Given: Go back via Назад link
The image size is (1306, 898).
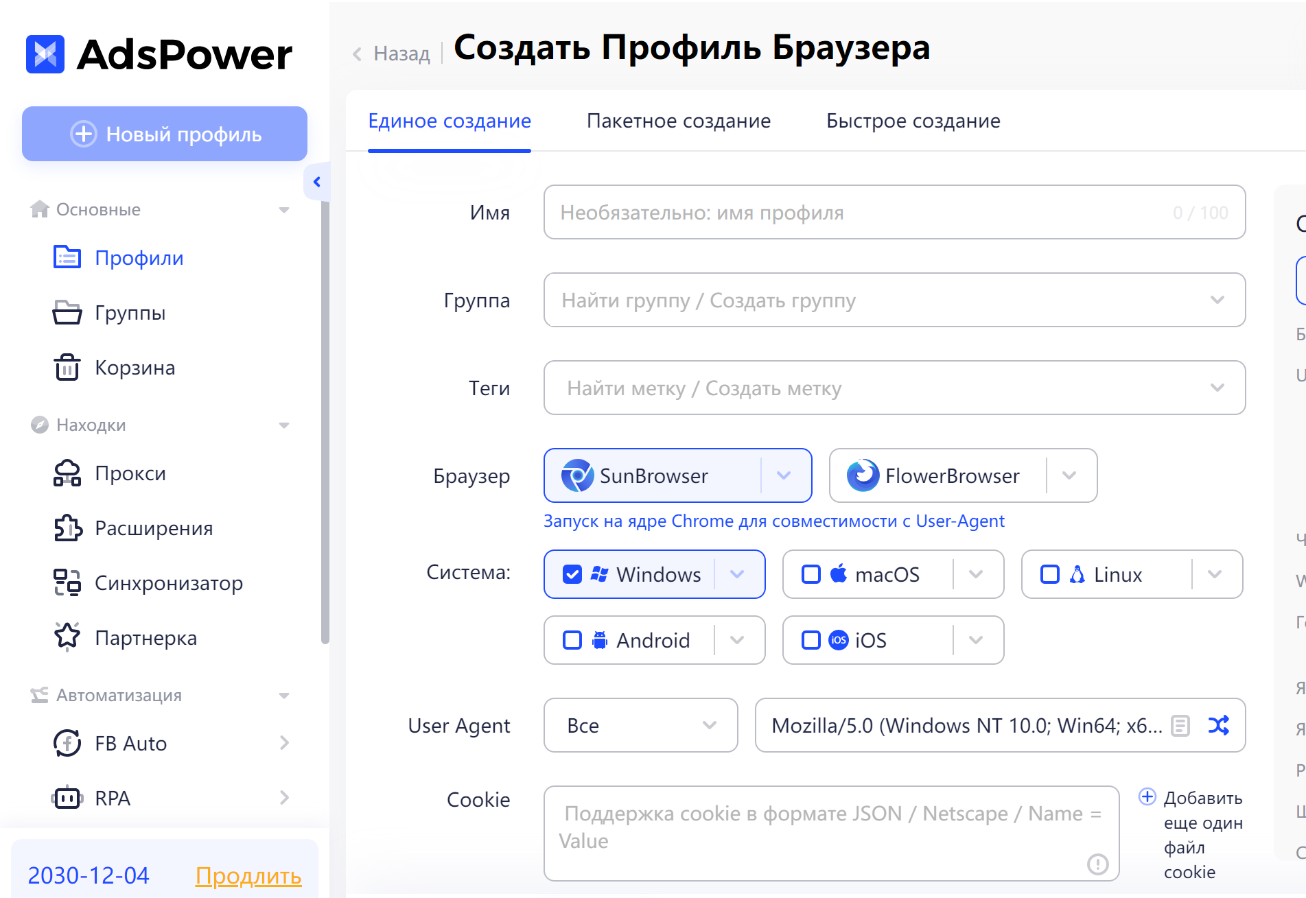Looking at the screenshot, I should (x=401, y=54).
